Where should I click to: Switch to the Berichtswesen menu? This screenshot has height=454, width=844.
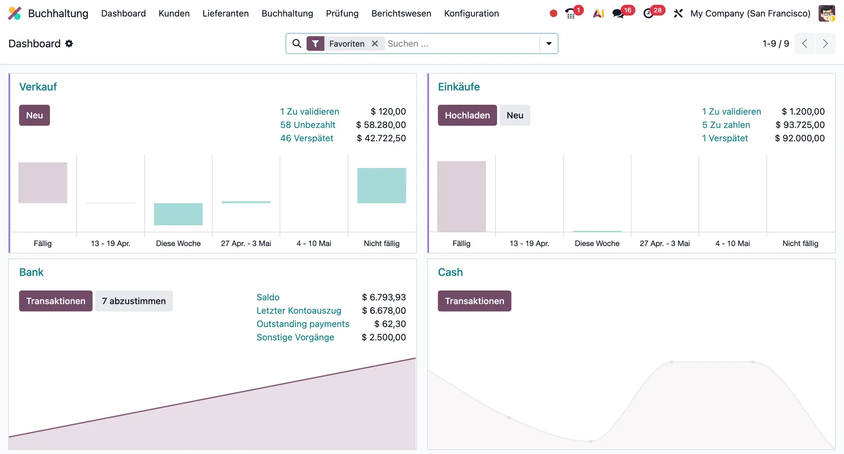click(x=401, y=14)
